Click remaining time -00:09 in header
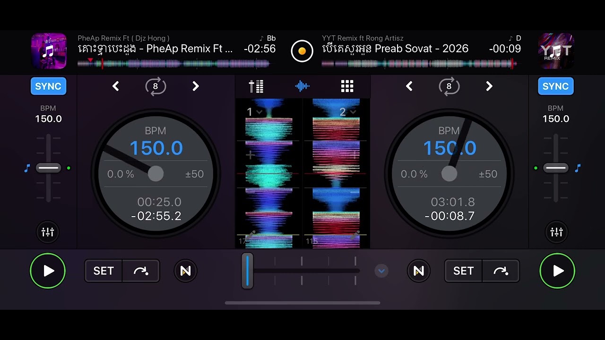The width and height of the screenshot is (605, 340). click(505, 49)
